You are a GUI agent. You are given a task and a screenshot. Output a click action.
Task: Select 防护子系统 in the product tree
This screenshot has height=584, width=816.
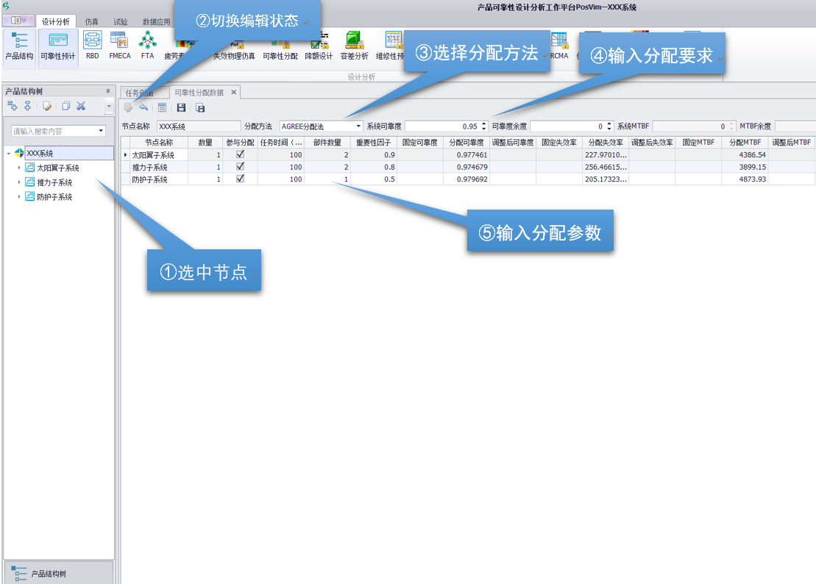(54, 196)
